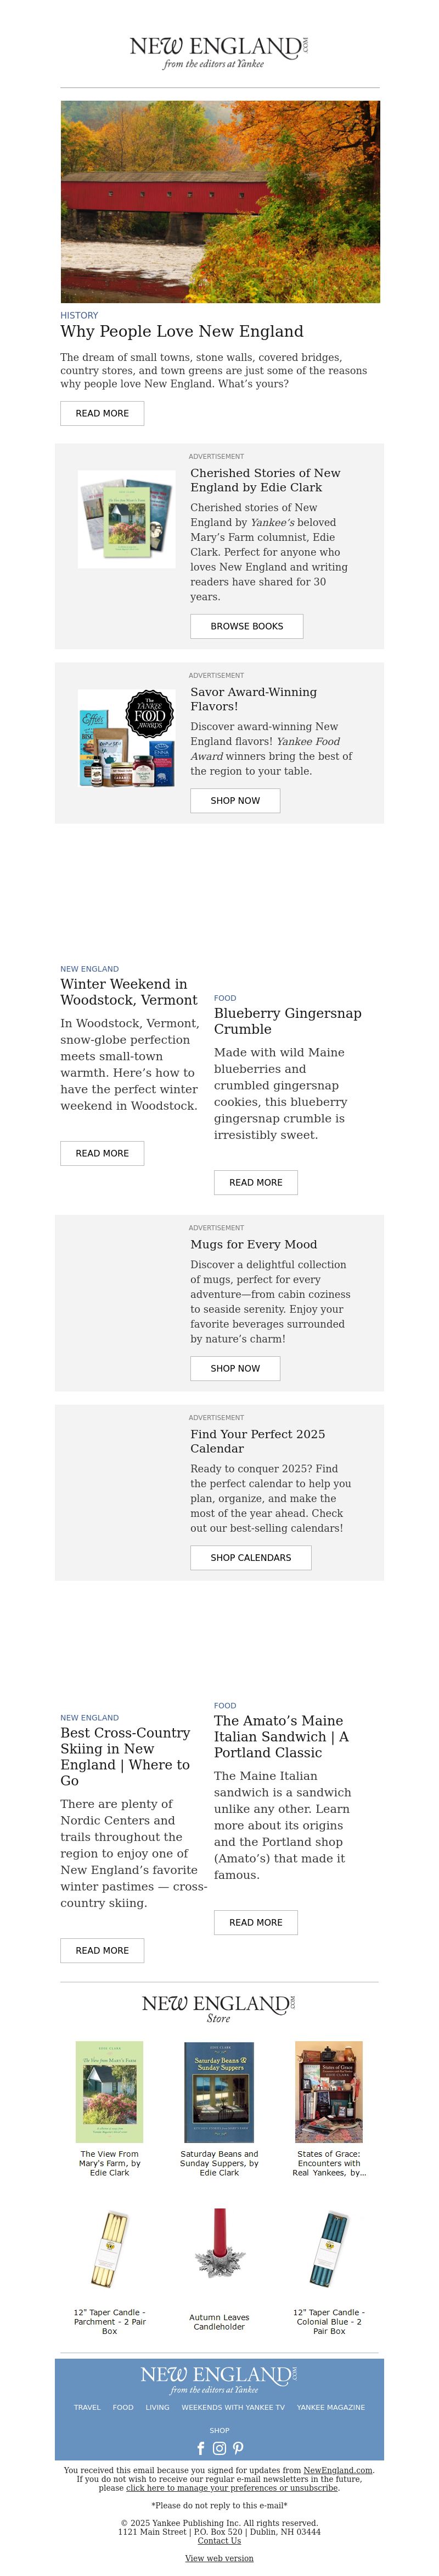Open the Yankee Food Awards product image
439x2576 pixels.
127,738
